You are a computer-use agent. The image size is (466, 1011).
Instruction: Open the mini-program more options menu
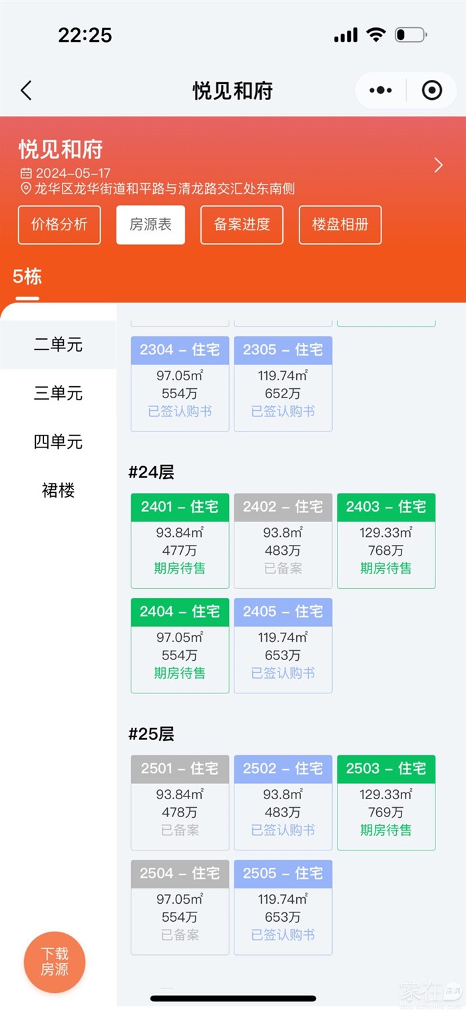tap(380, 91)
